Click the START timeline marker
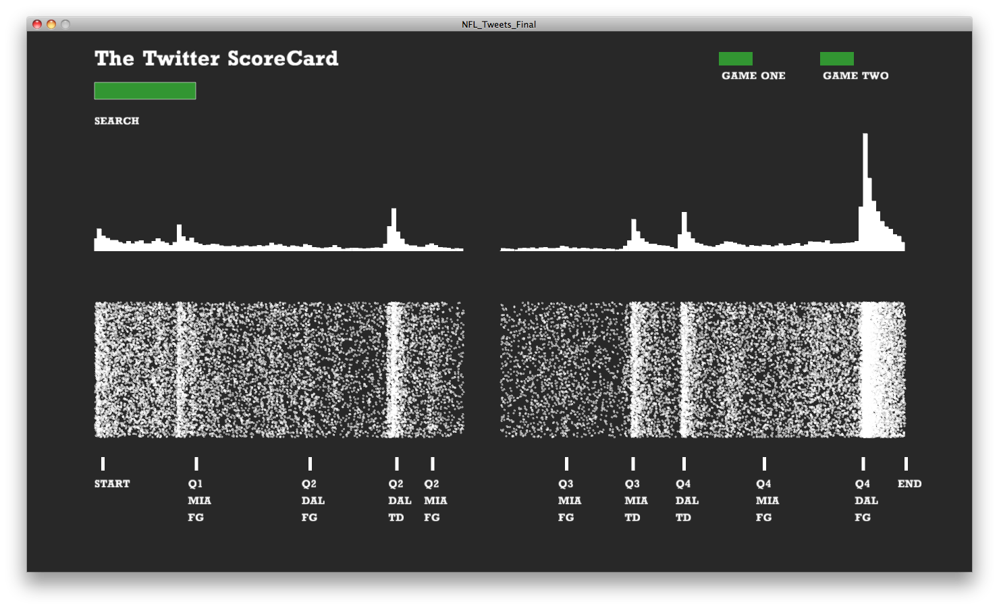The width and height of the screenshot is (999, 609). pyautogui.click(x=103, y=464)
